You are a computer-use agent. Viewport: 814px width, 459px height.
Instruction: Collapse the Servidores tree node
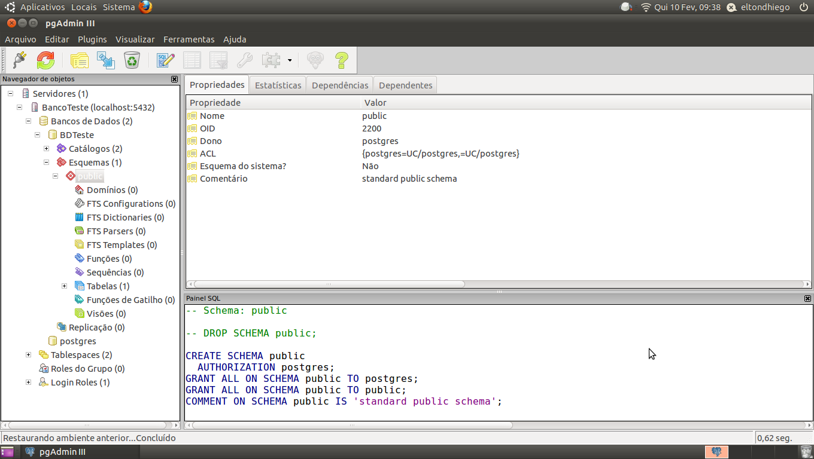pyautogui.click(x=10, y=93)
